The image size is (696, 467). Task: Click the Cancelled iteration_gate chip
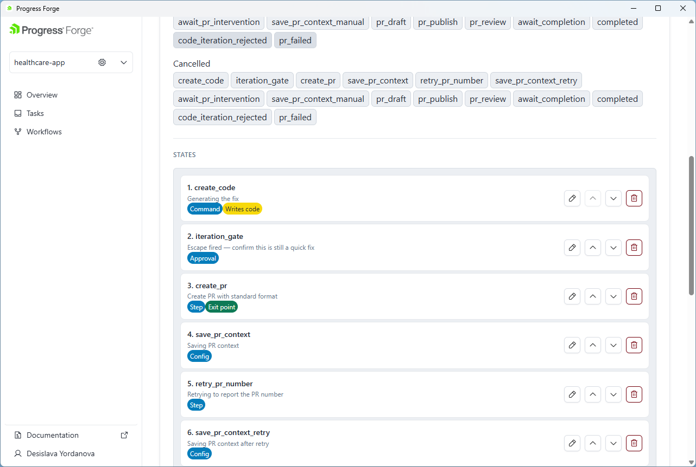[x=262, y=81]
